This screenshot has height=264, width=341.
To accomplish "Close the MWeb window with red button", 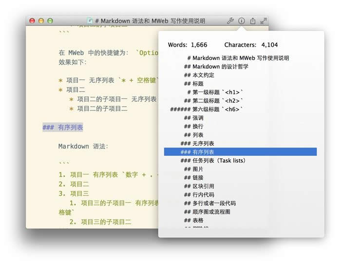I will pyautogui.click(x=32, y=21).
